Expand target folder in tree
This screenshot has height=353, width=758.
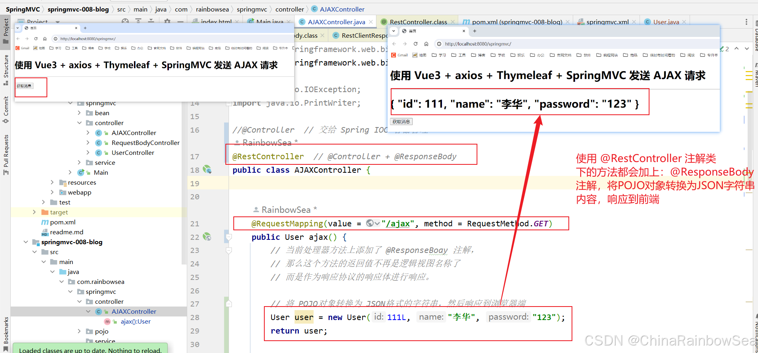[x=34, y=212]
